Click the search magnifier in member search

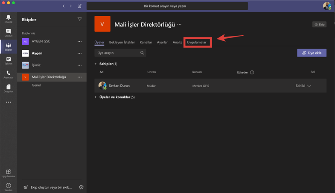pos(142,53)
